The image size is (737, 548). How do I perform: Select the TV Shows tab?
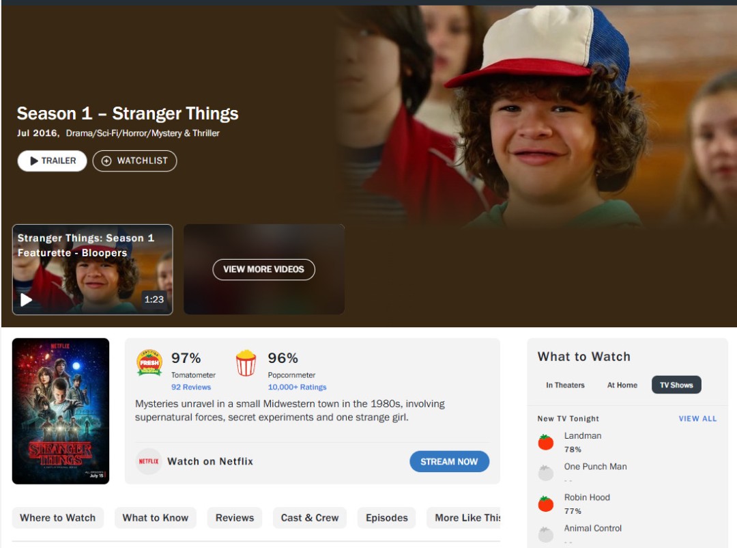676,385
